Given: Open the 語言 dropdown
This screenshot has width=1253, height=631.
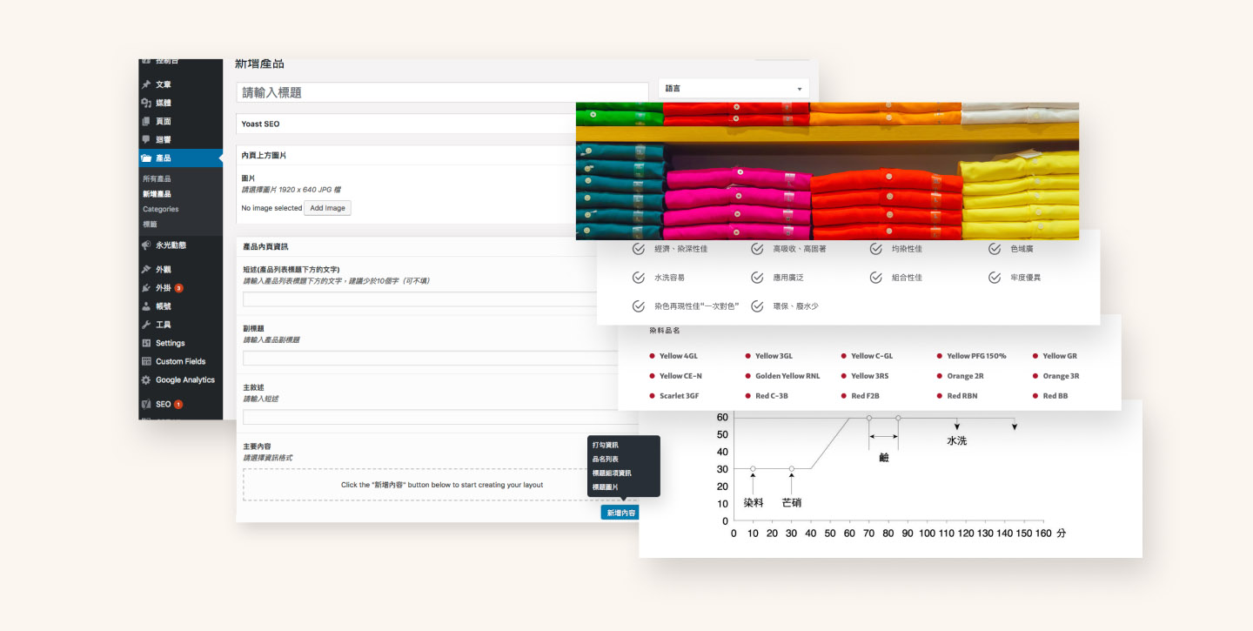Looking at the screenshot, I should [x=734, y=89].
